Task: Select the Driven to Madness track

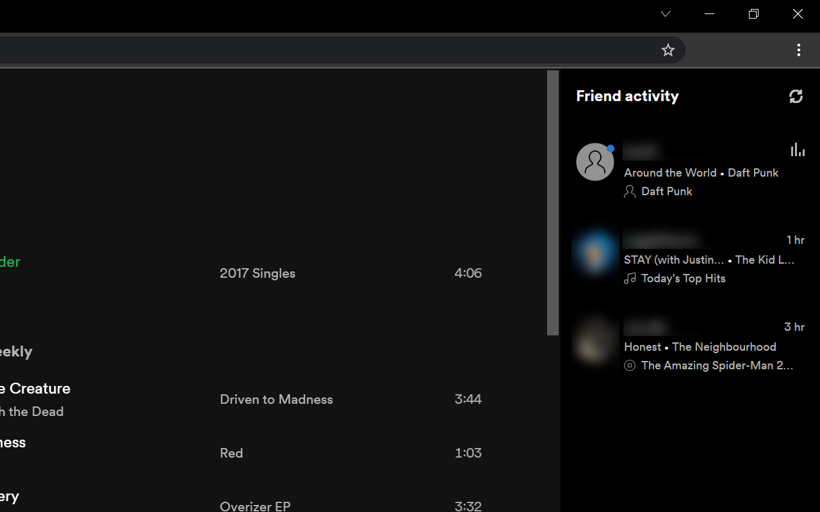Action: [x=276, y=399]
